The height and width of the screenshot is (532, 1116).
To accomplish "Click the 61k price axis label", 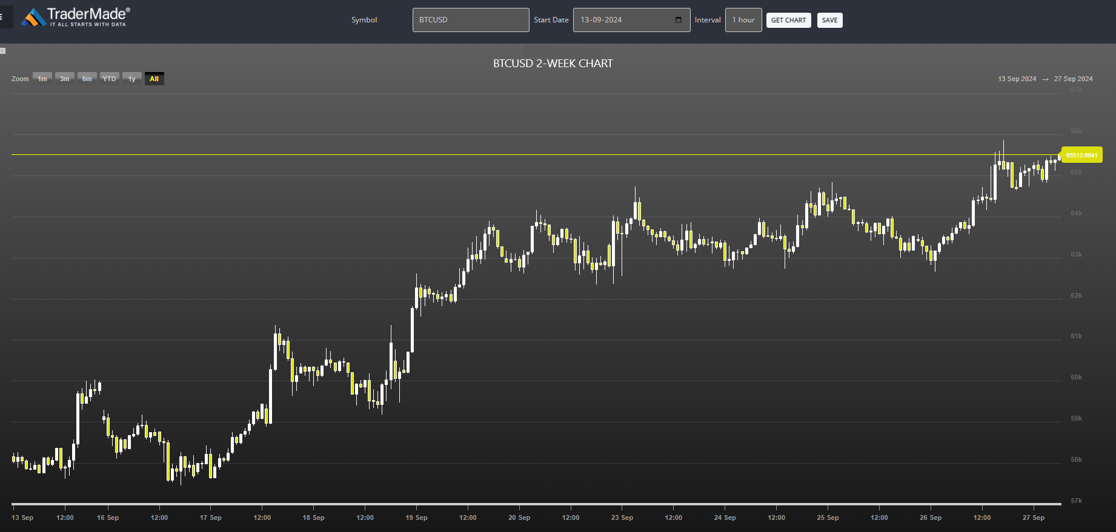I will tap(1076, 336).
